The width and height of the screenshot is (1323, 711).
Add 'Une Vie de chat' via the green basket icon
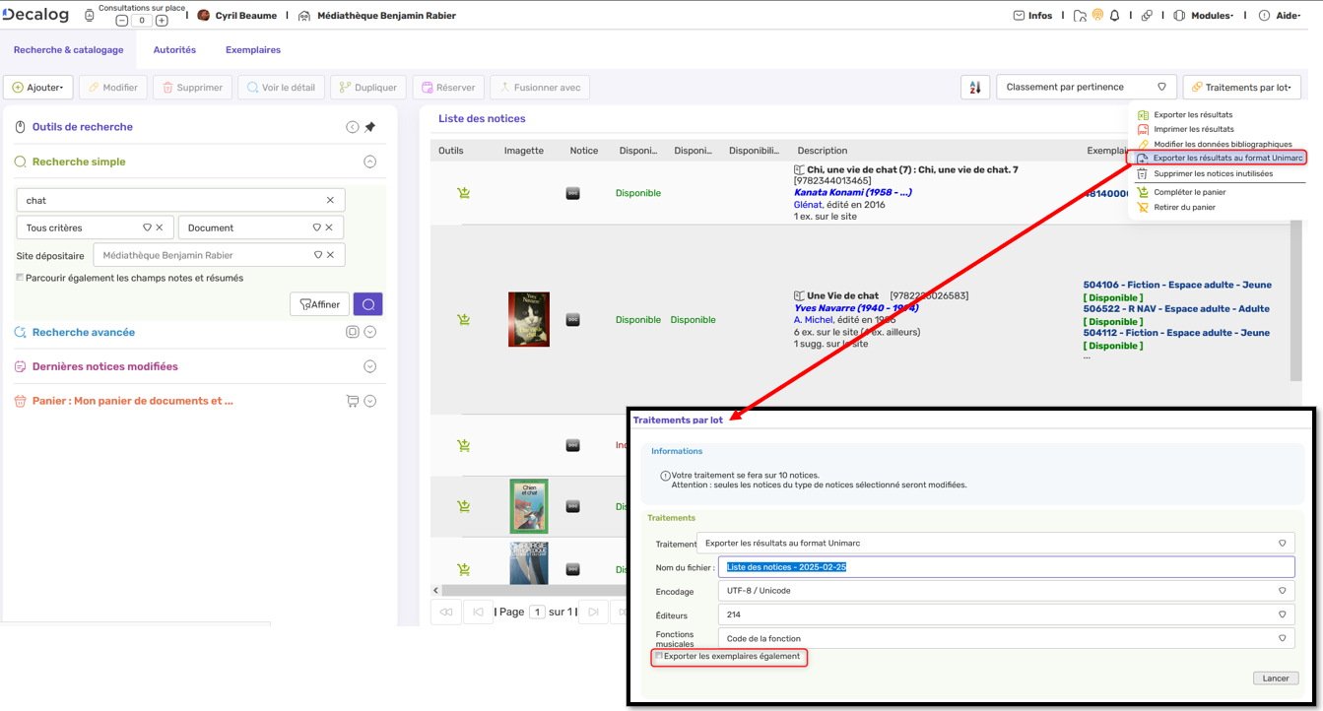pyautogui.click(x=463, y=319)
